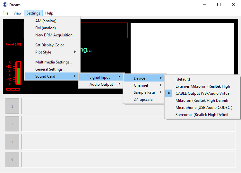Open the Help menu
Image resolution: width=241 pixels, height=173 pixels.
(x=49, y=13)
